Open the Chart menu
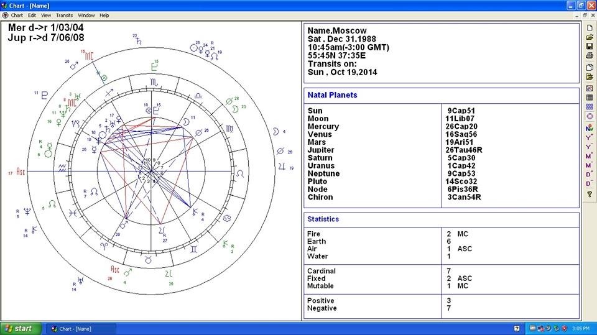The width and height of the screenshot is (597, 335). coord(17,15)
